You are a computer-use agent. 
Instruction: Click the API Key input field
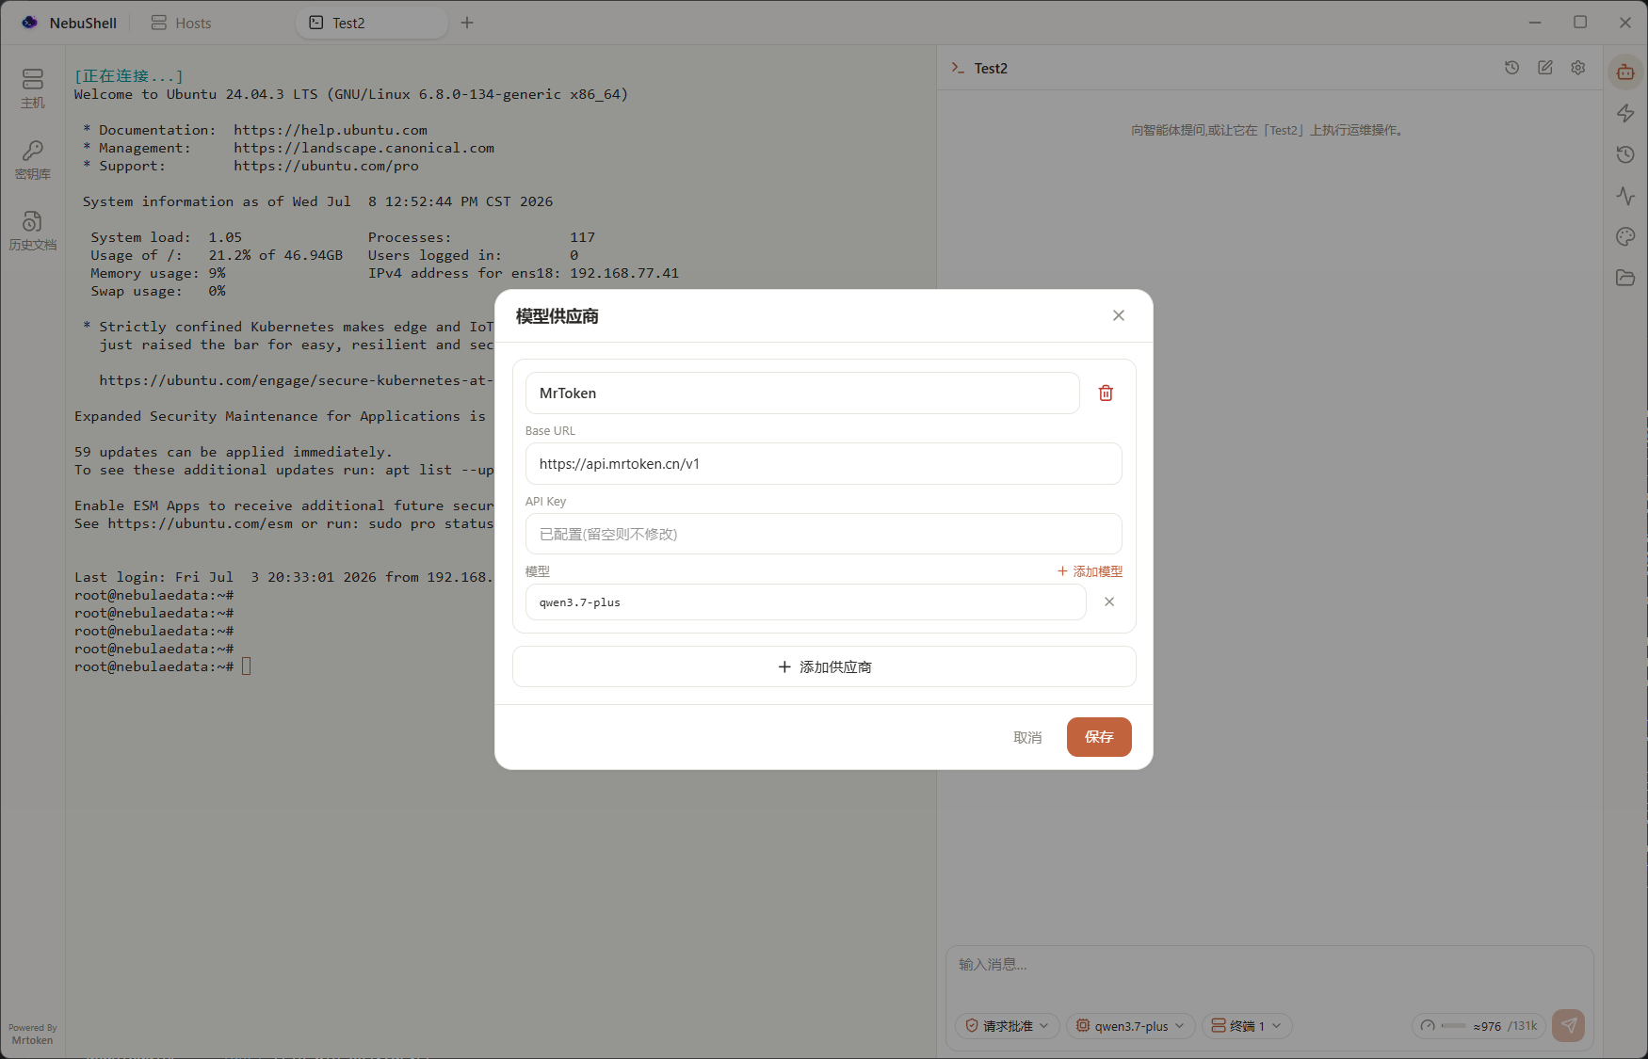tap(823, 534)
